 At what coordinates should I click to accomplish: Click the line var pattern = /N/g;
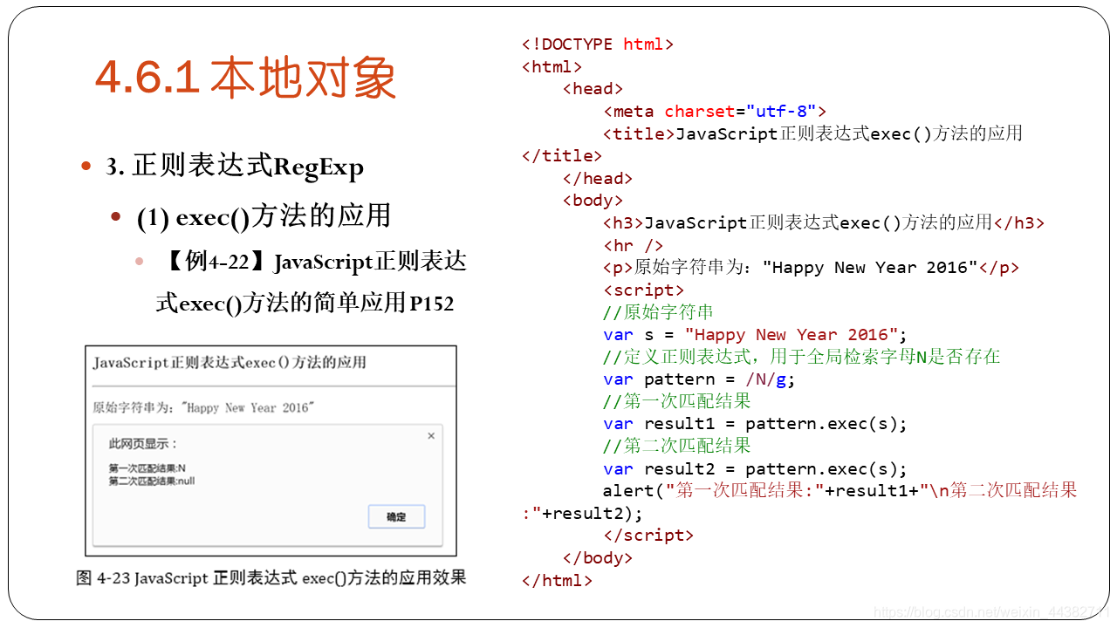pos(699,379)
